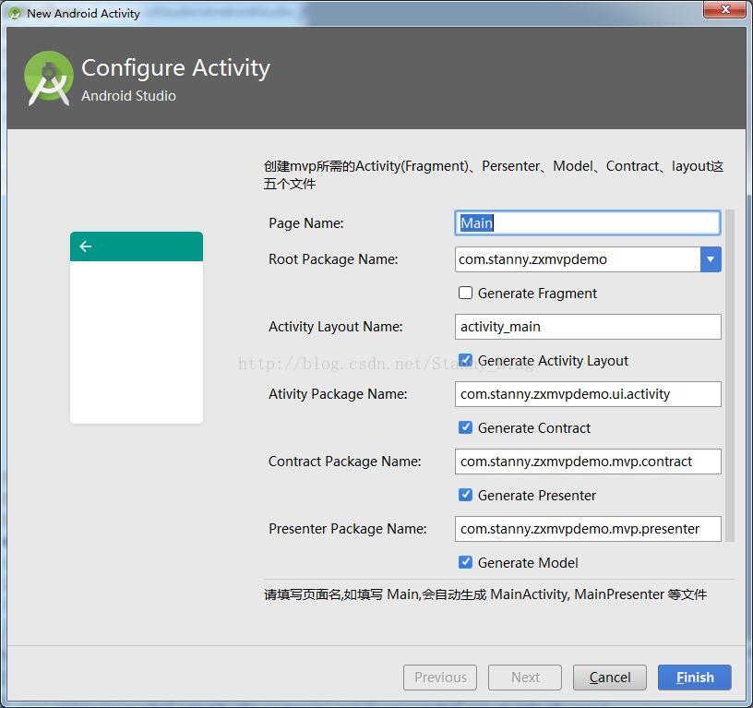Click the Page Name input field
This screenshot has width=753, height=708.
pos(588,222)
